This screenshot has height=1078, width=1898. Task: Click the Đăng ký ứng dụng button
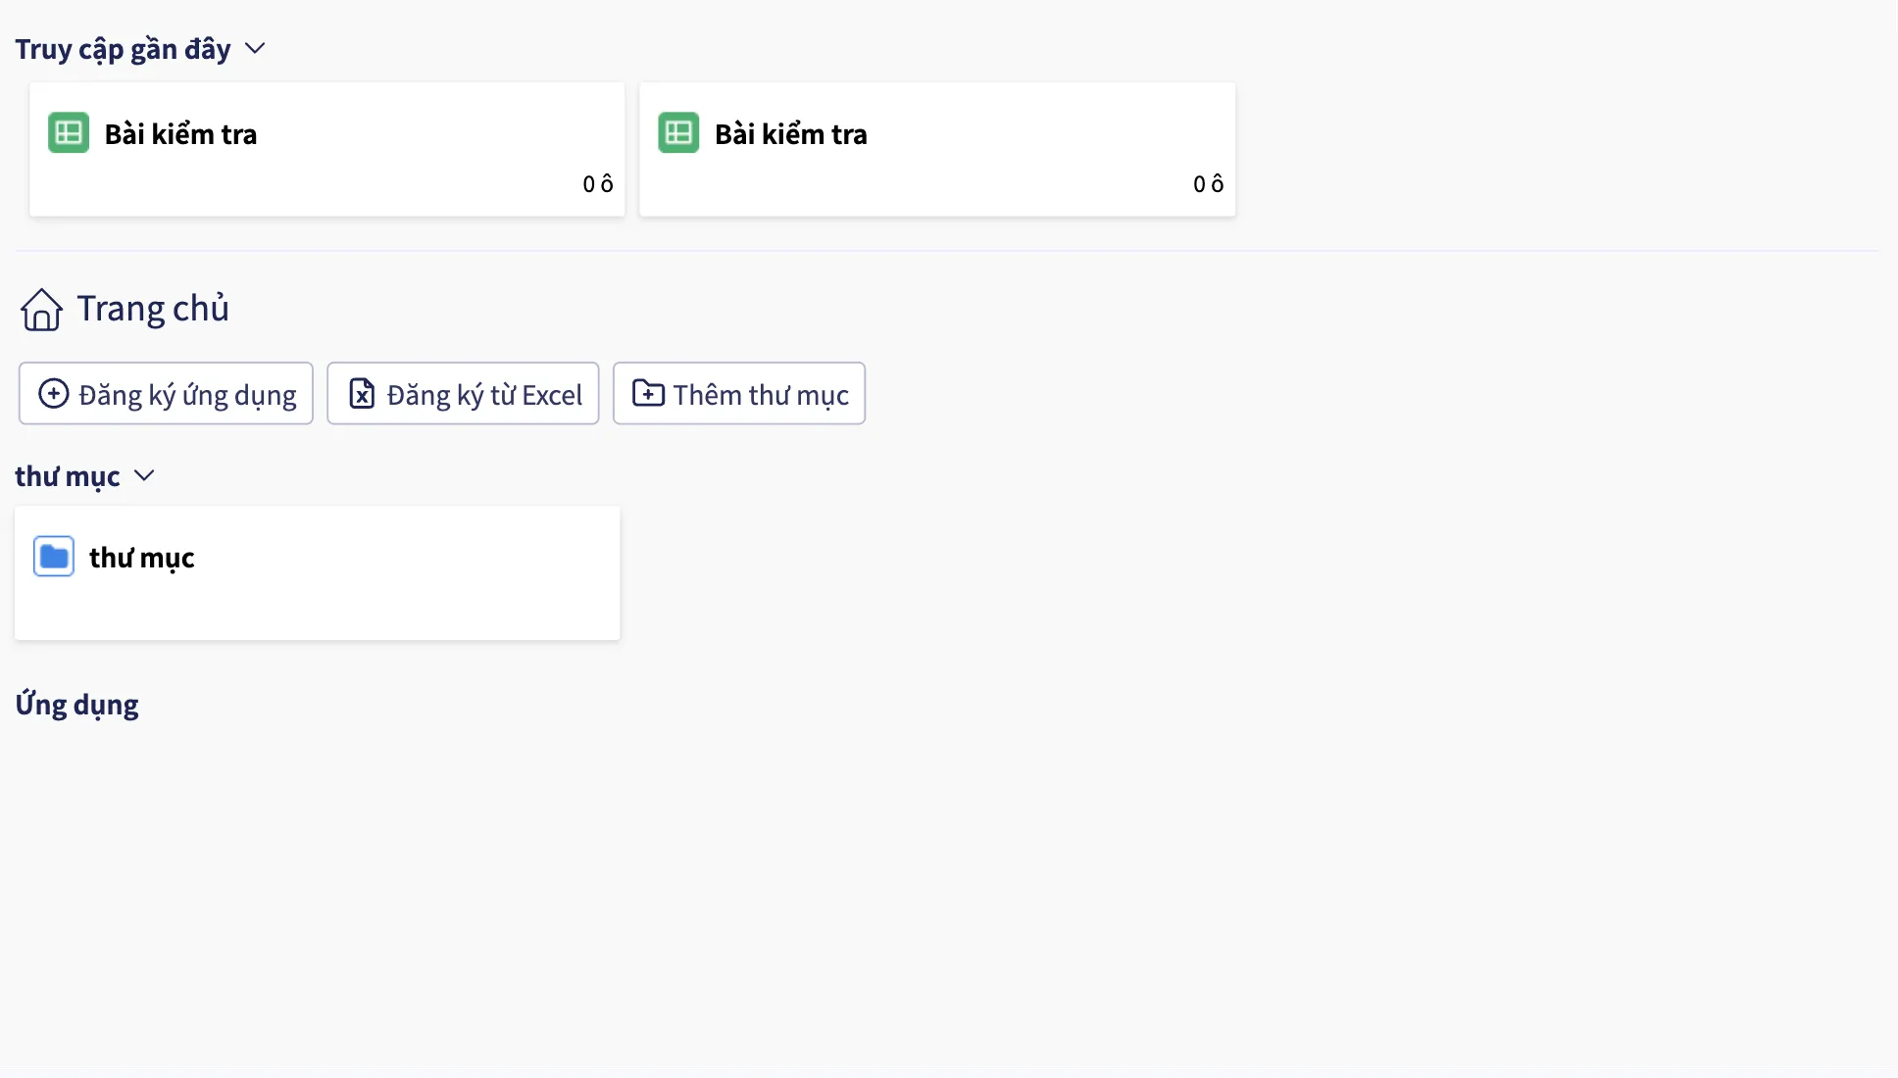click(166, 394)
